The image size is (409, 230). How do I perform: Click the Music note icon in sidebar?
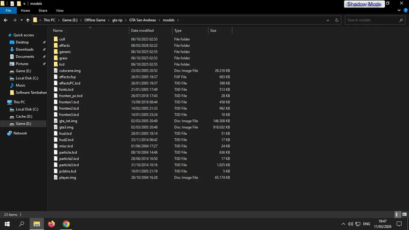point(12,85)
